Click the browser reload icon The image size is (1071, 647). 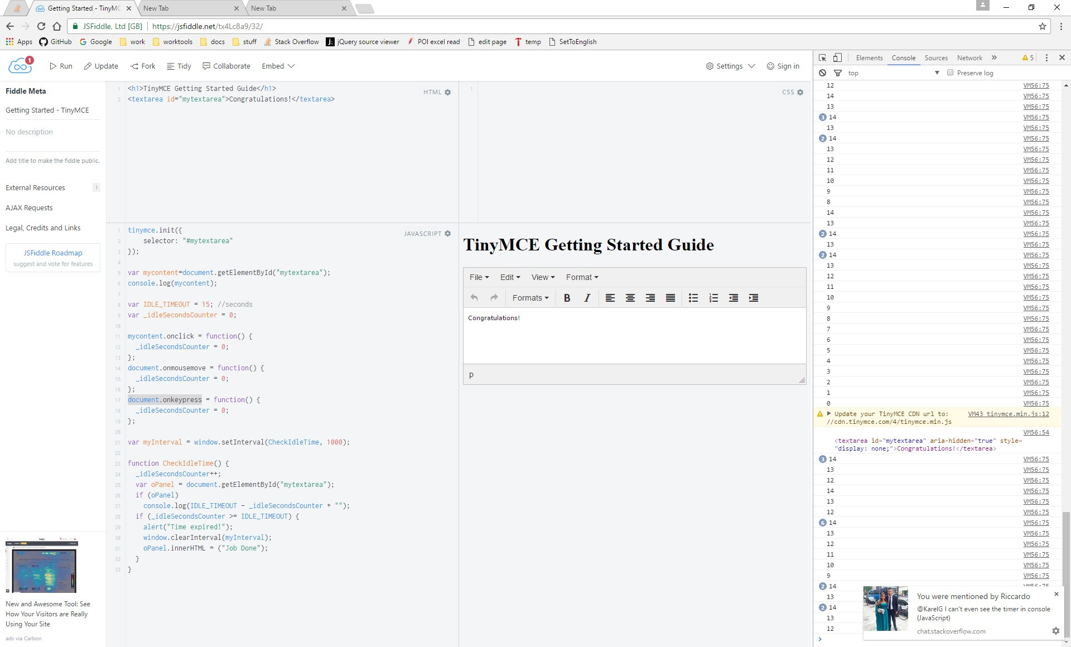[x=41, y=26]
